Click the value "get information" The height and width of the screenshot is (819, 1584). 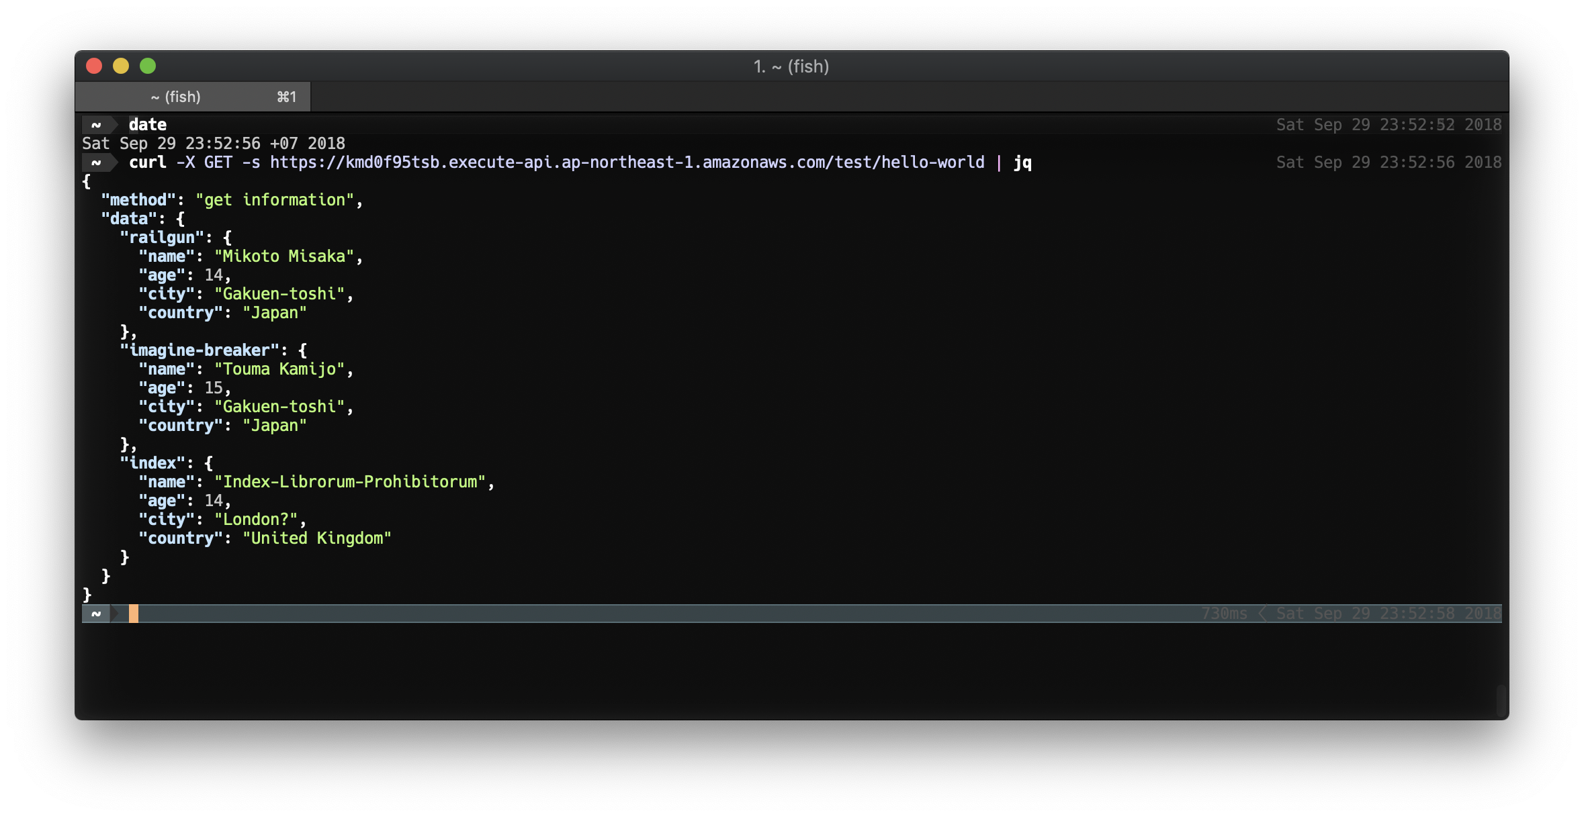[x=275, y=200]
